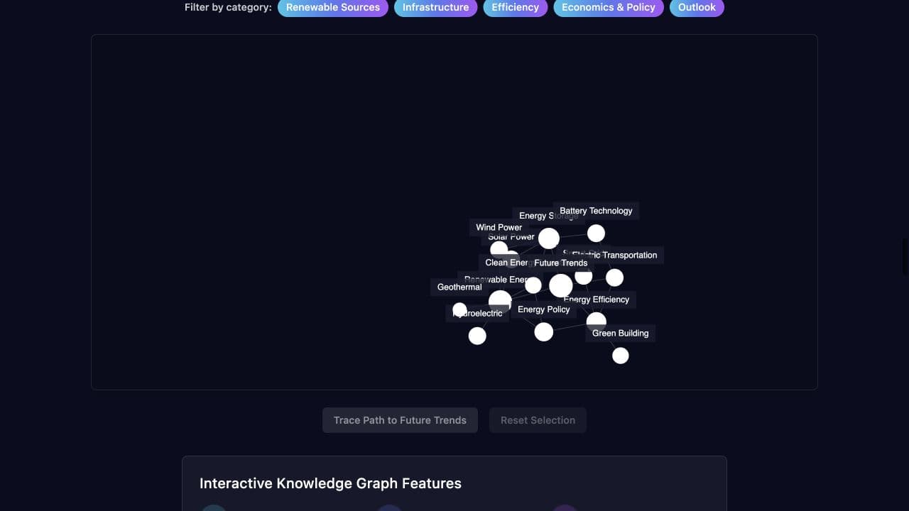Select the Energy Storage node circle

pos(548,238)
